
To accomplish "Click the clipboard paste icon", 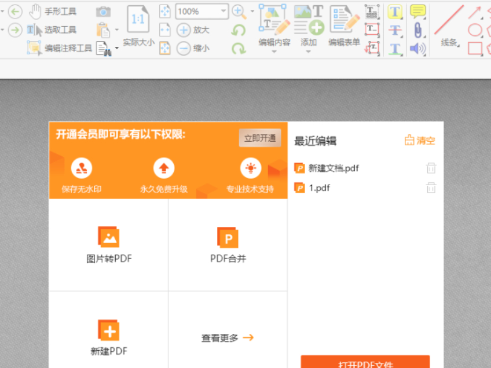I will 103,30.
